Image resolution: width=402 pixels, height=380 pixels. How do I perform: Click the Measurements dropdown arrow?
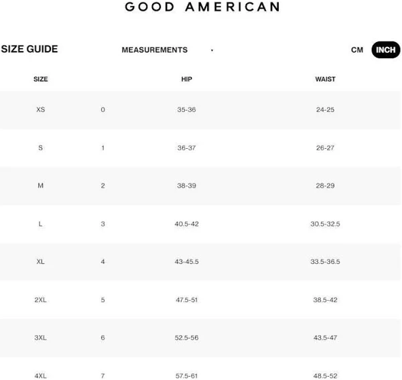(x=212, y=50)
